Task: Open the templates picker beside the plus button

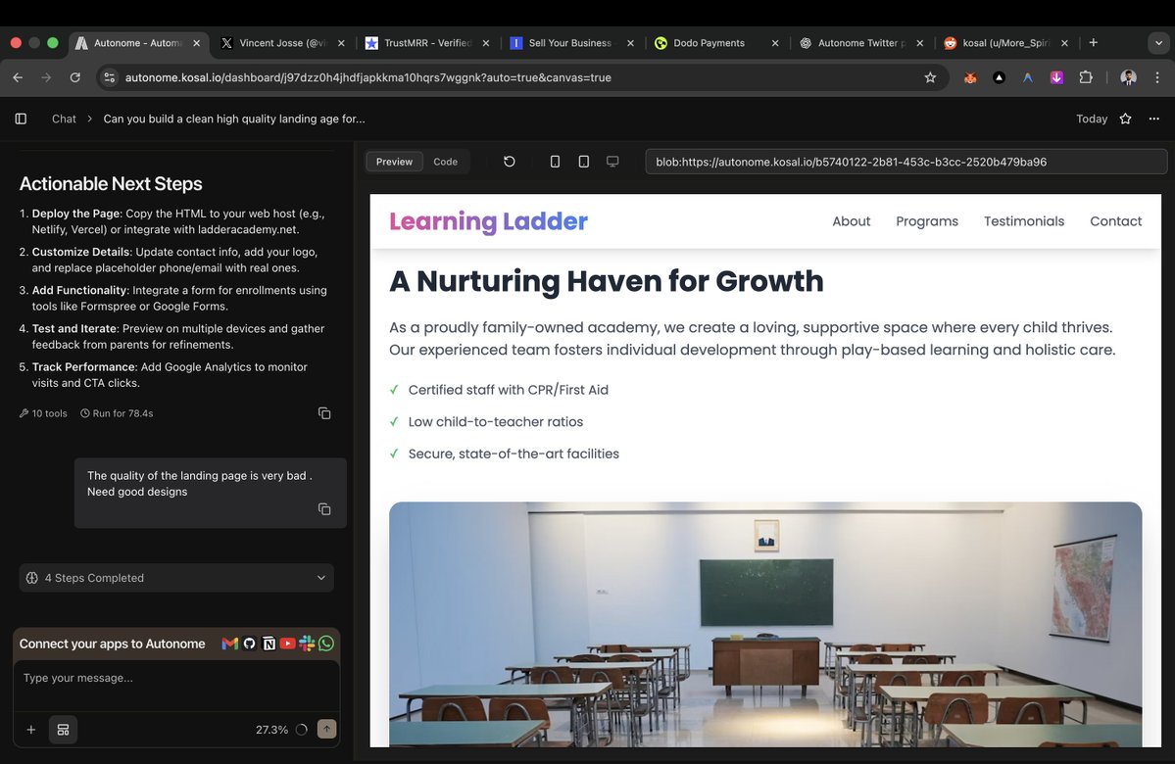Action: pyautogui.click(x=63, y=730)
